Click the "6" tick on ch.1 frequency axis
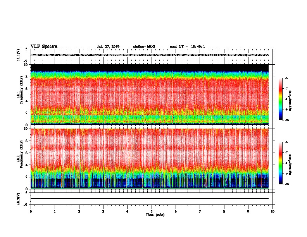The image size is (307, 237). (27, 89)
